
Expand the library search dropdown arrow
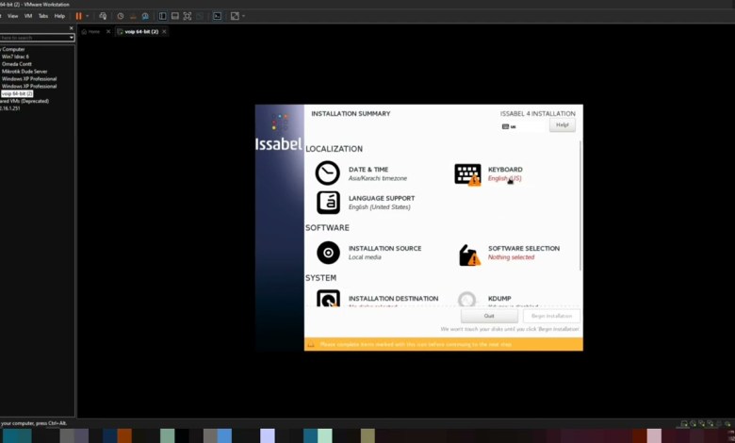[x=72, y=38]
